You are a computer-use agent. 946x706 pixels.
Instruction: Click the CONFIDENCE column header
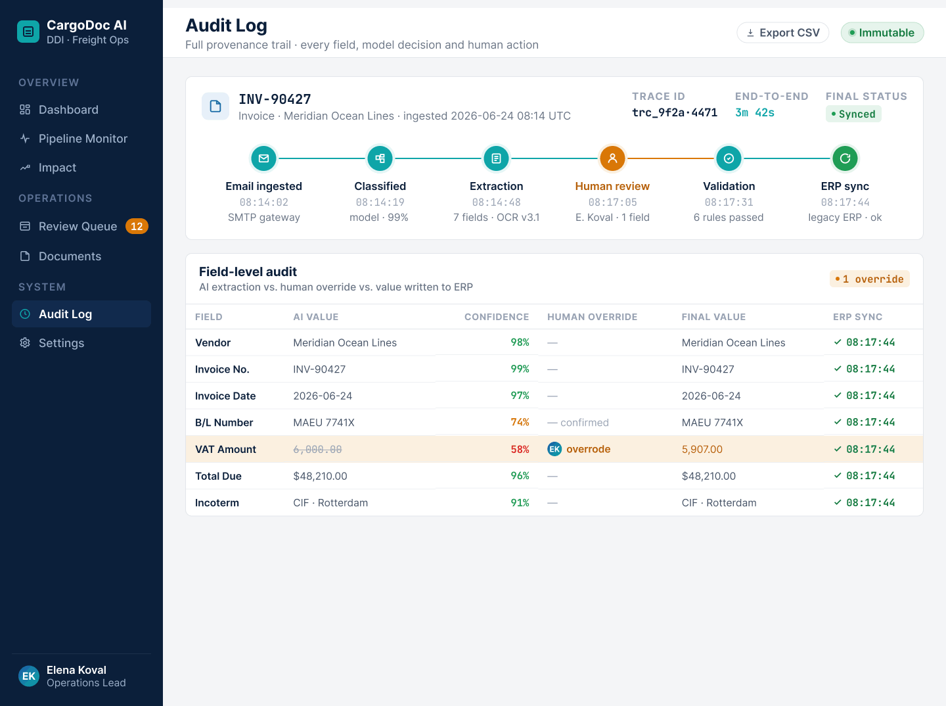click(x=497, y=317)
